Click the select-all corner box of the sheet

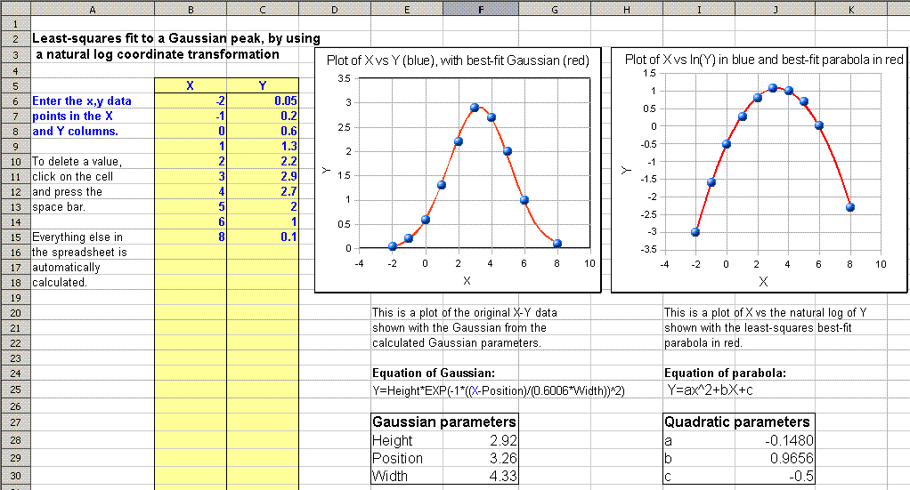tap(15, 9)
